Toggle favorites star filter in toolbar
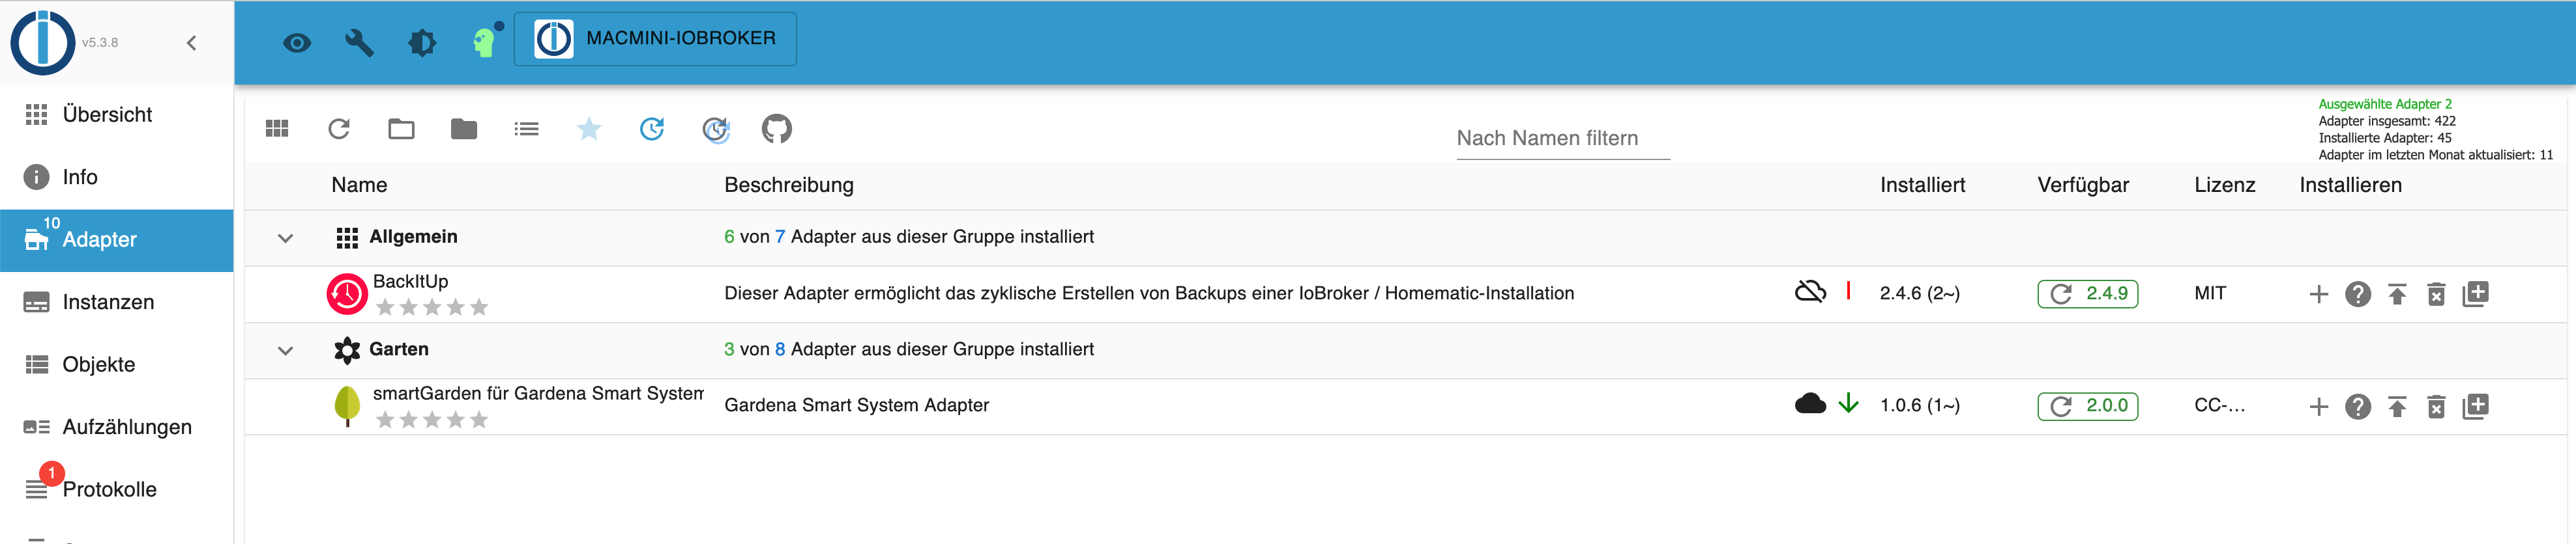The height and width of the screenshot is (544, 2576). coord(589,129)
